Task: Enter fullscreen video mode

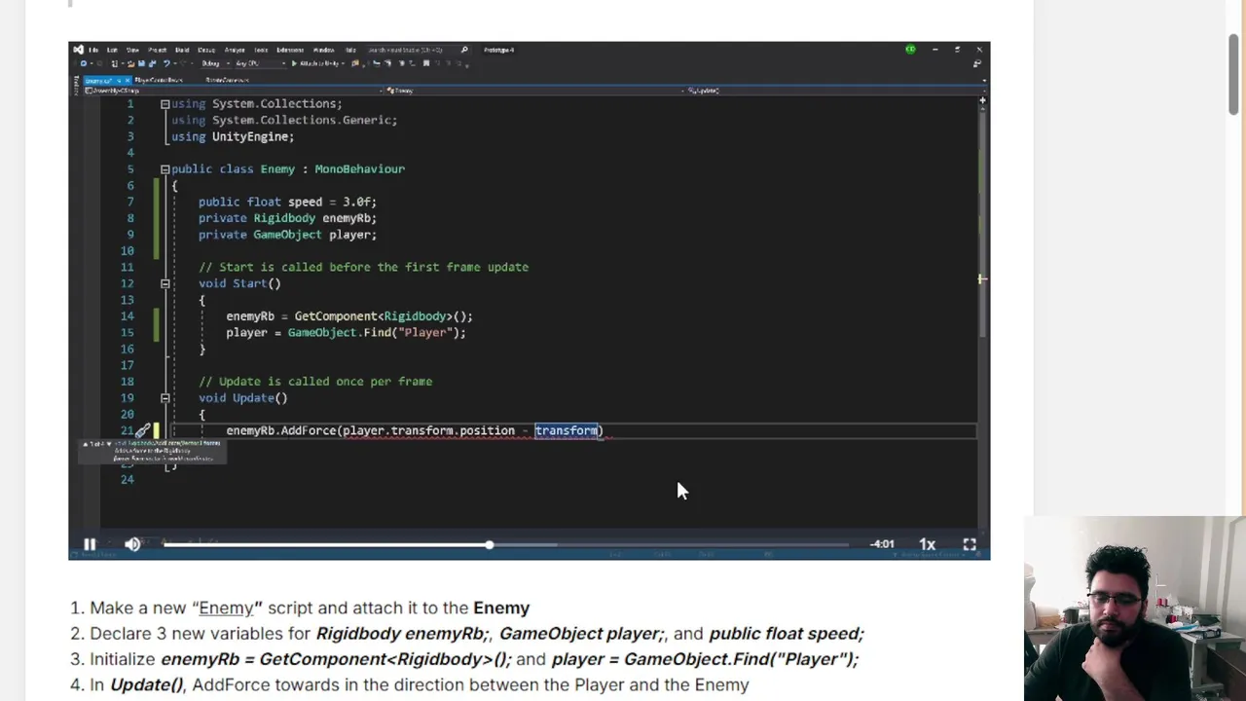Action: point(970,544)
